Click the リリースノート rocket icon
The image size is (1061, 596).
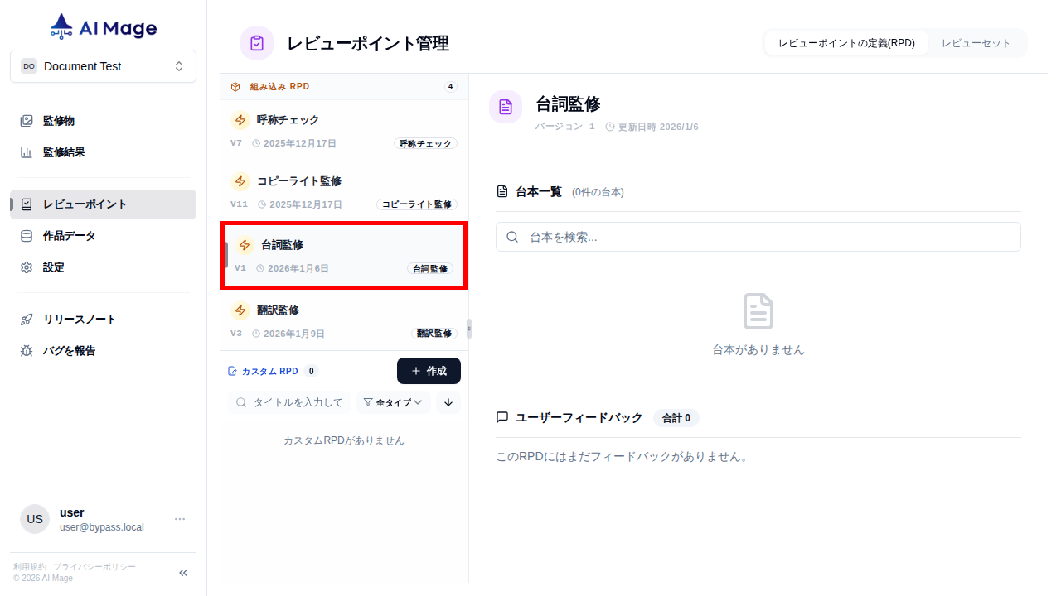coord(26,319)
